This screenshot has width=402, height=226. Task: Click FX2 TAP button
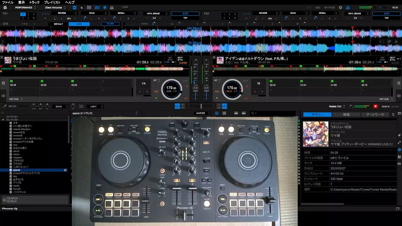pyautogui.click(x=387, y=18)
